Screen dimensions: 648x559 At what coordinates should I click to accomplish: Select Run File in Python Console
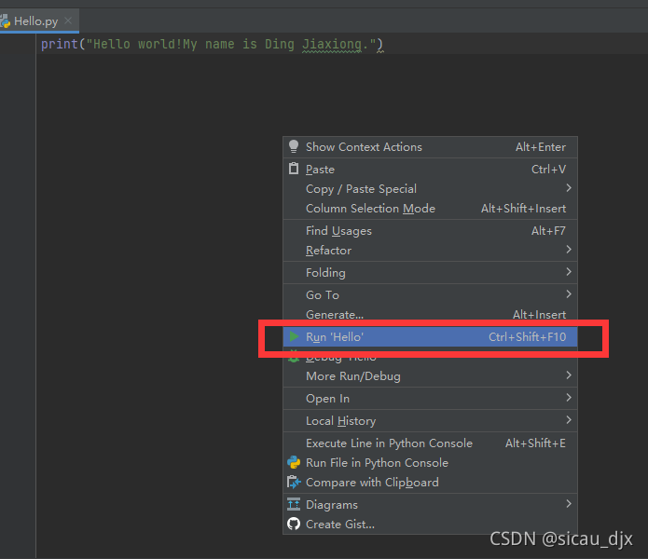click(430, 463)
